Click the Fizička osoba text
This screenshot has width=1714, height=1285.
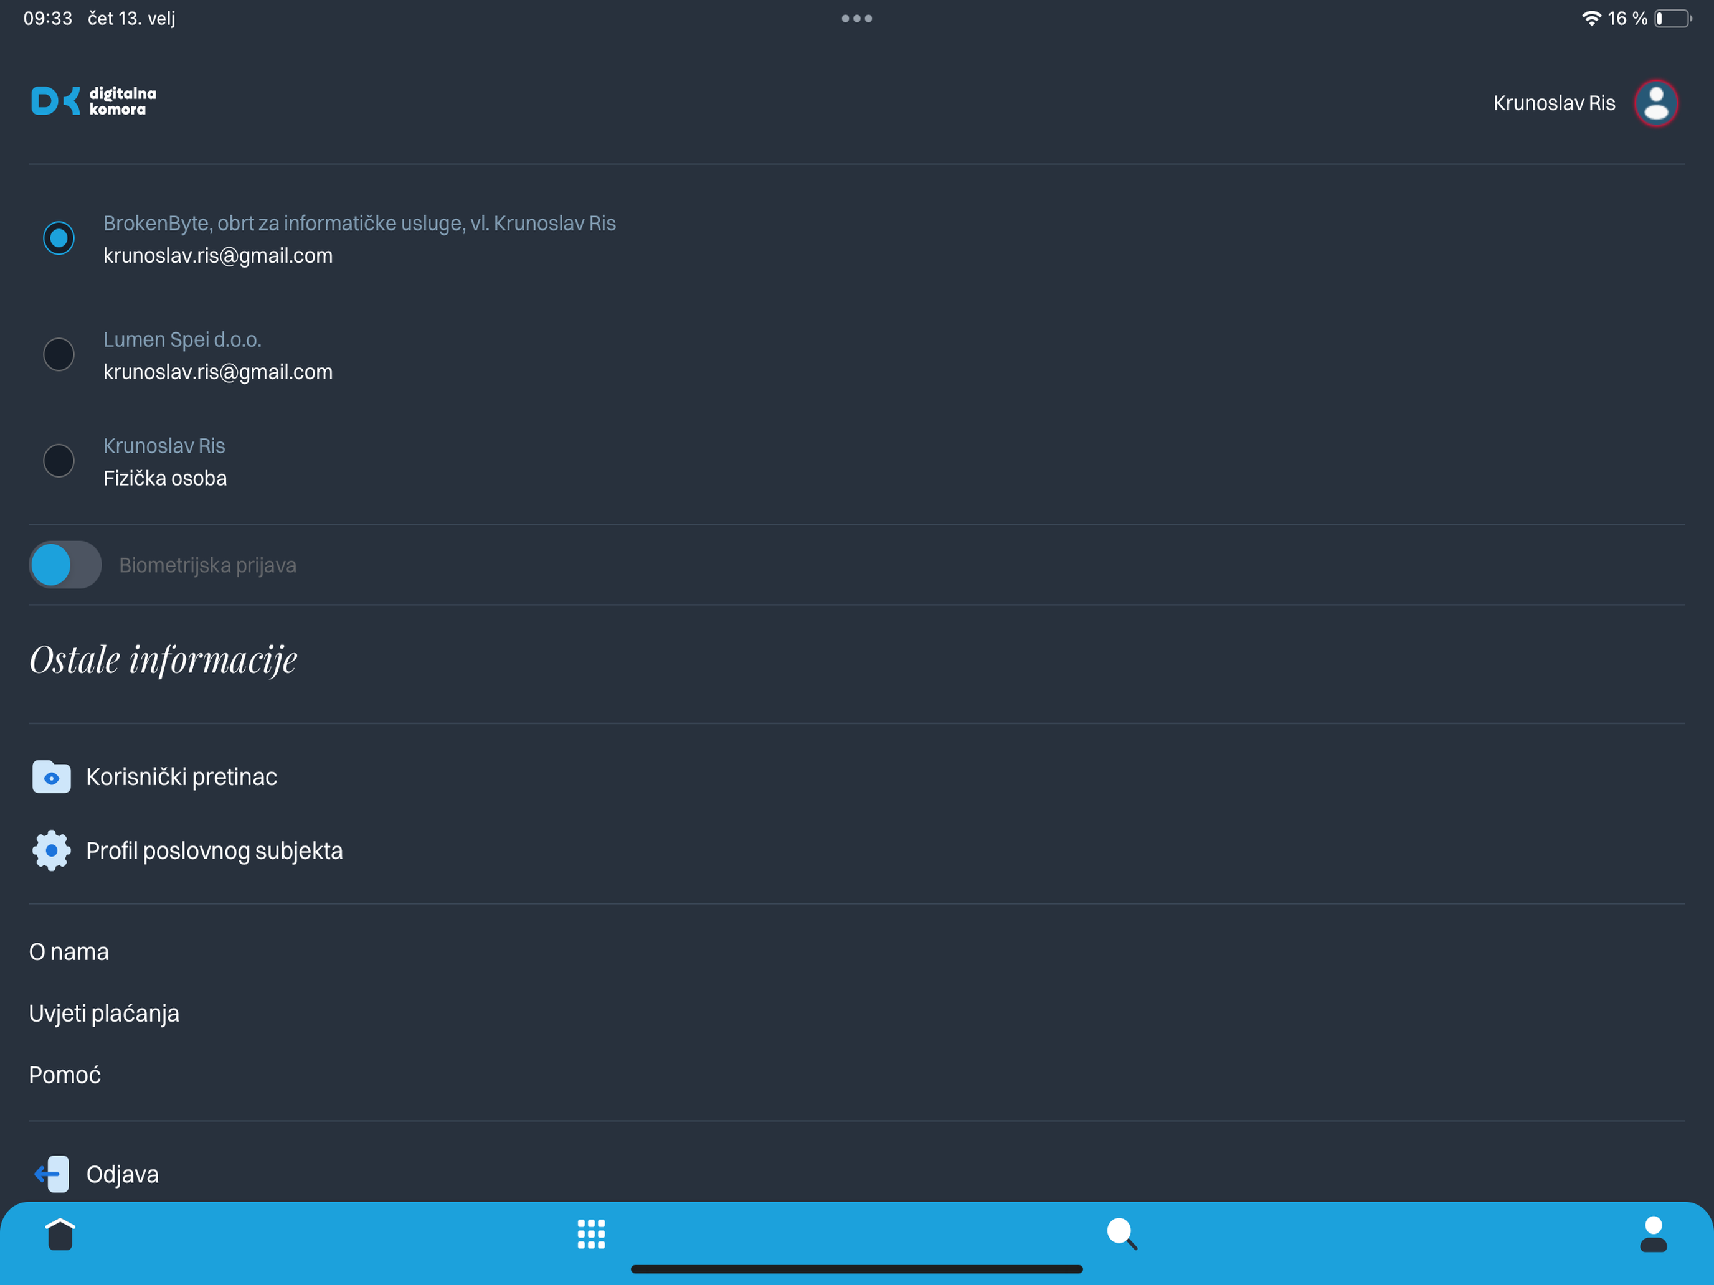[x=165, y=478]
